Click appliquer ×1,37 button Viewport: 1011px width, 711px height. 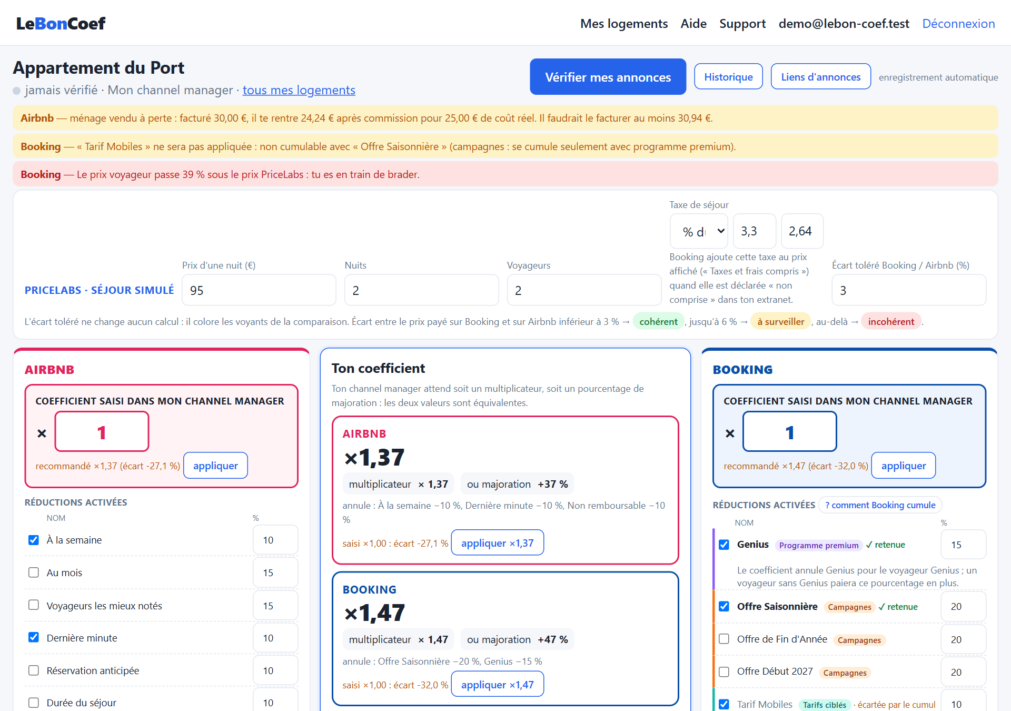498,543
